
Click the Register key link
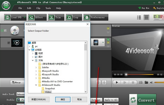click(159, 8)
